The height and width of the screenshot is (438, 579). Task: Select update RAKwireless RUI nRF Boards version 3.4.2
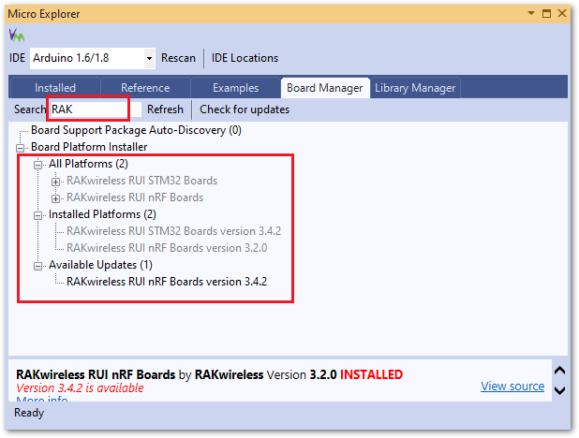[167, 282]
